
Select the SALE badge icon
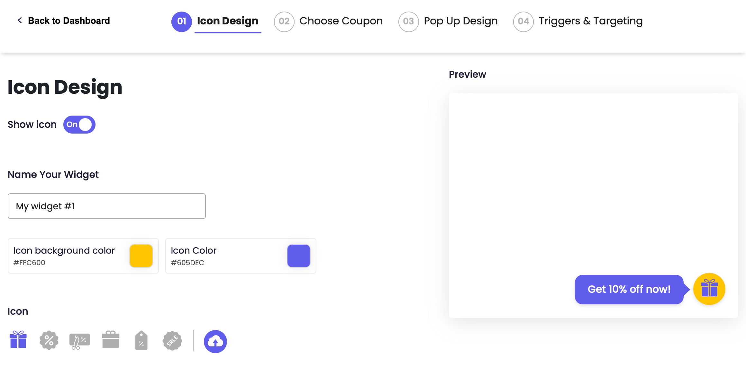pyautogui.click(x=172, y=341)
